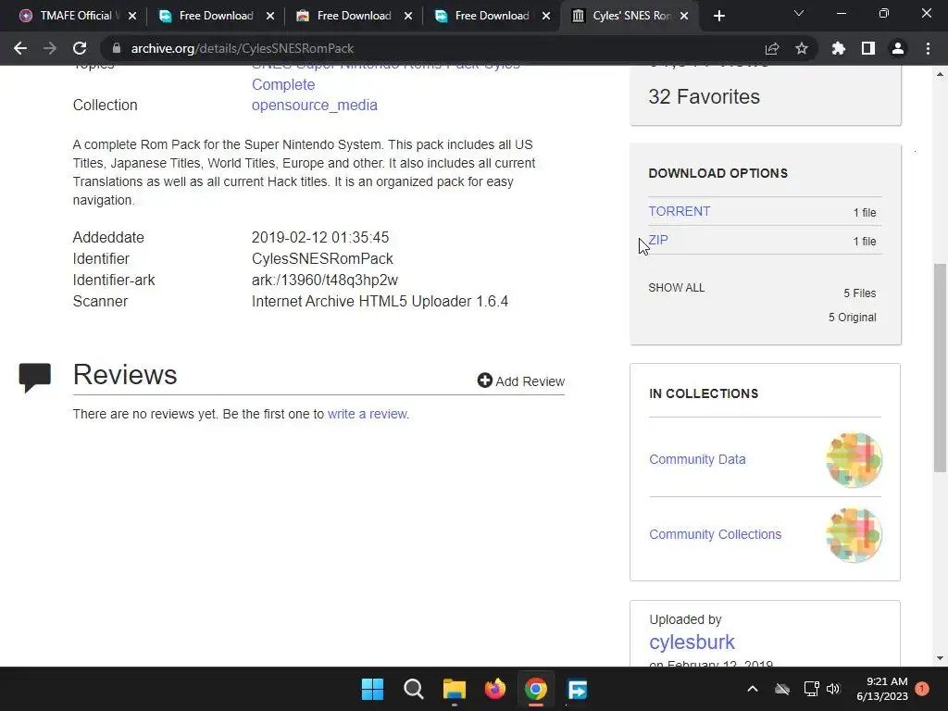This screenshot has height=711, width=948.
Task: Download via the TORRENT option
Action: click(679, 211)
